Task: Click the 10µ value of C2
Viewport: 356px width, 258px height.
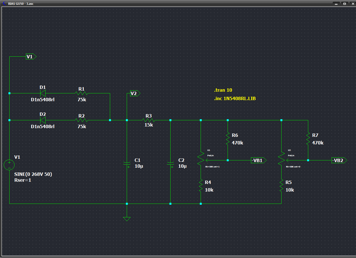Action: click(183, 166)
